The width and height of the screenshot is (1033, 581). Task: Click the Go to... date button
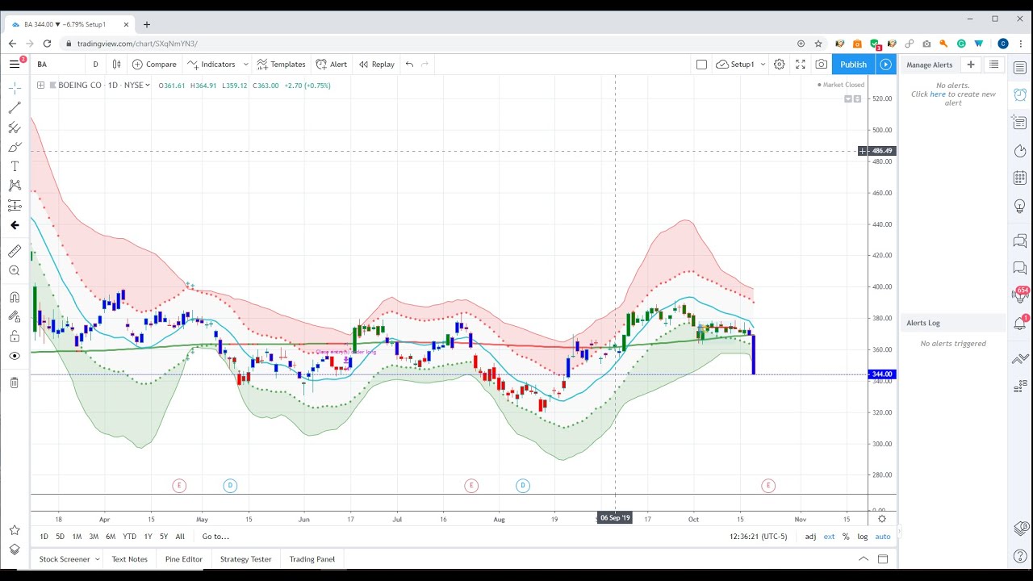coord(215,537)
